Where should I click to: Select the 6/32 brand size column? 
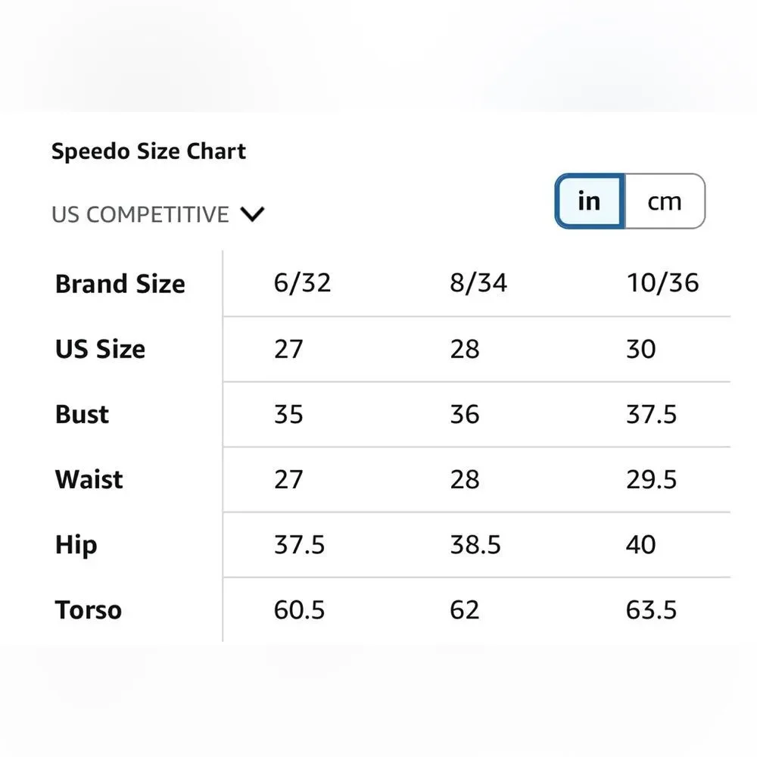[x=302, y=283]
